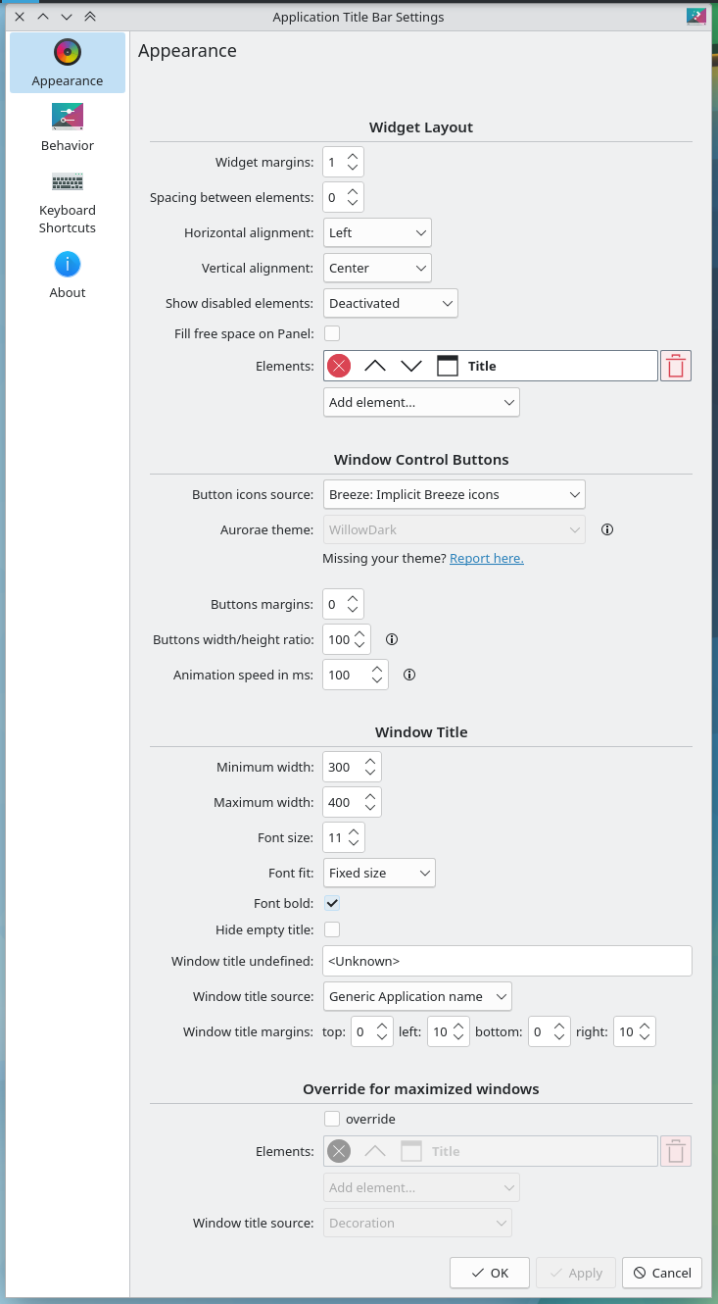Click info icon next to Aurorae theme

coord(607,529)
